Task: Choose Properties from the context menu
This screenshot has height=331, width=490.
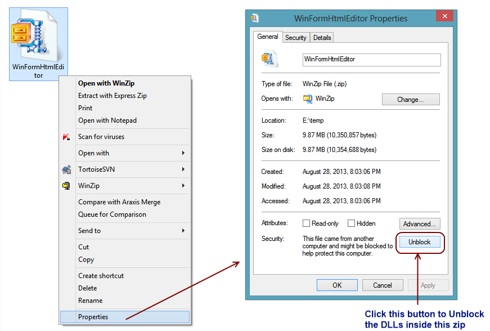Action: point(93,317)
